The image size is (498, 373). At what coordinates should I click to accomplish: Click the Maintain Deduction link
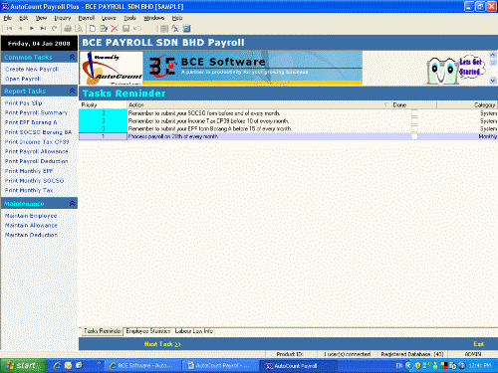coord(31,235)
